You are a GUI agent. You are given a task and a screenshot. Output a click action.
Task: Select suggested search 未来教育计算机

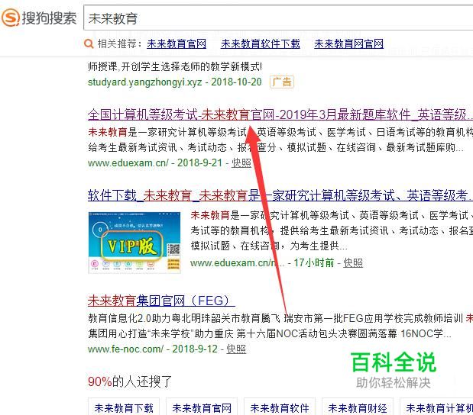point(436,408)
